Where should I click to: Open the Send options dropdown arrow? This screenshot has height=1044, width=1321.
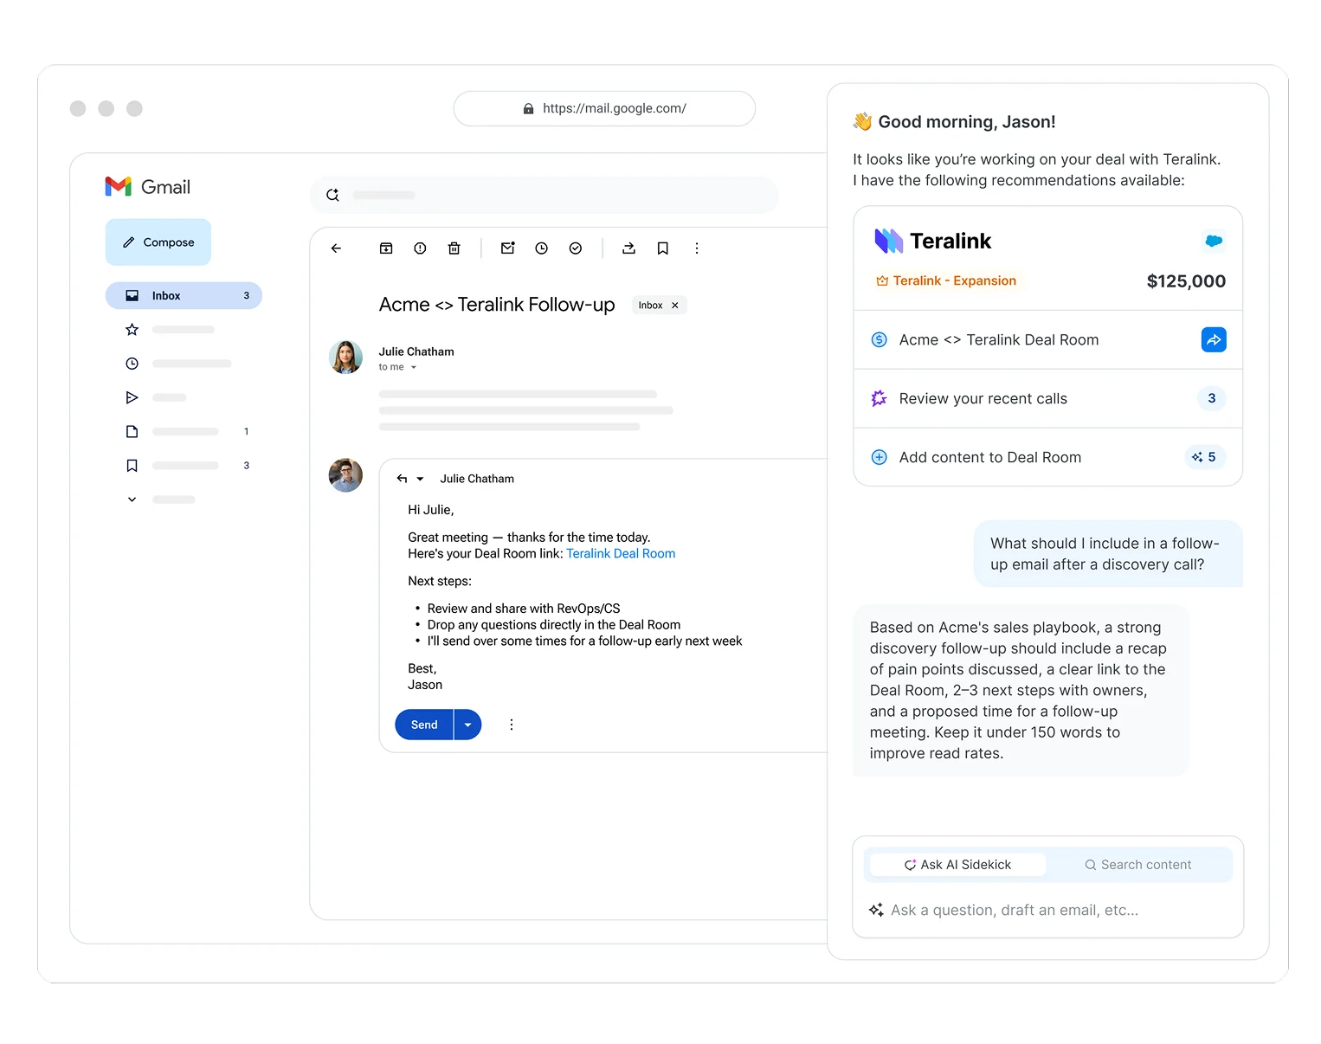pyautogui.click(x=467, y=725)
